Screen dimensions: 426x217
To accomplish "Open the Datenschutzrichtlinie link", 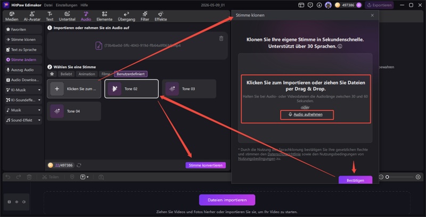I will coord(284,154).
